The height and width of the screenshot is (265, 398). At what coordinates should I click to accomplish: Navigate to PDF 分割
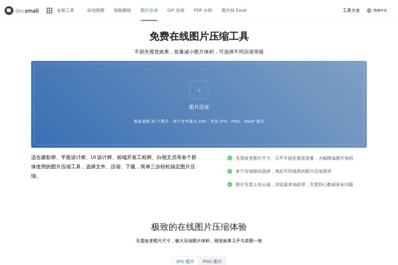click(203, 11)
